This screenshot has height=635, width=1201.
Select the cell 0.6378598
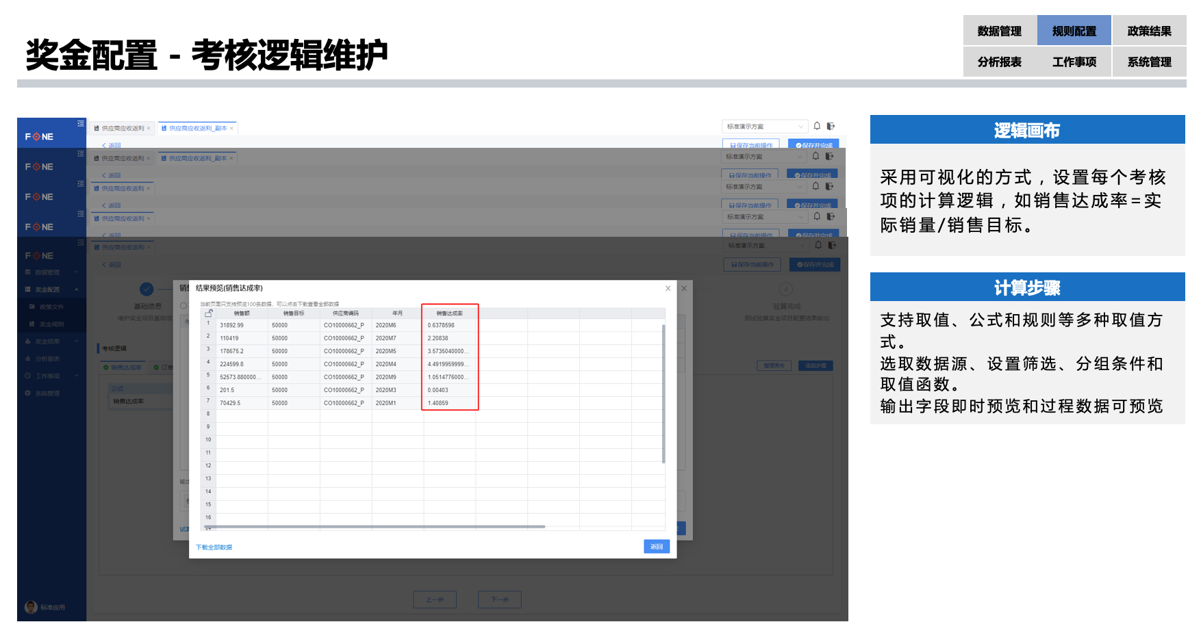[x=450, y=326]
